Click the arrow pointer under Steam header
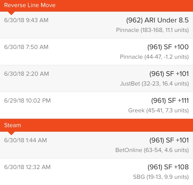193x185 pixels. pos(11,133)
